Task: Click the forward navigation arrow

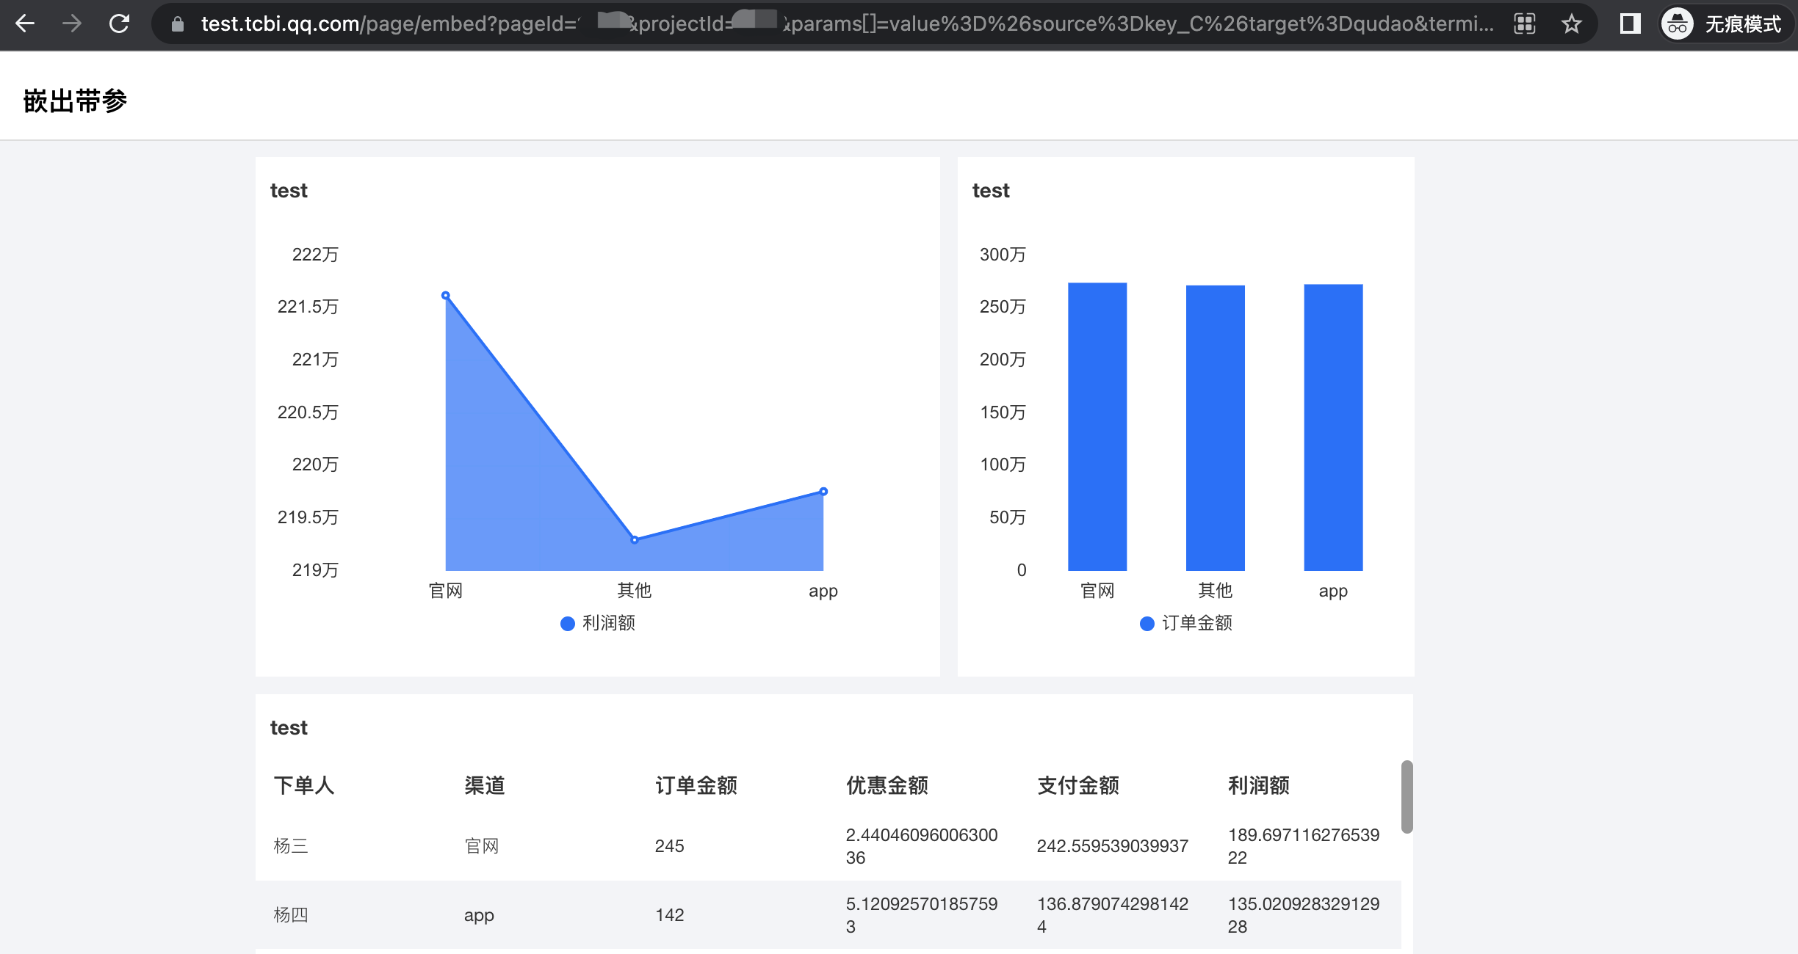Action: [x=73, y=23]
